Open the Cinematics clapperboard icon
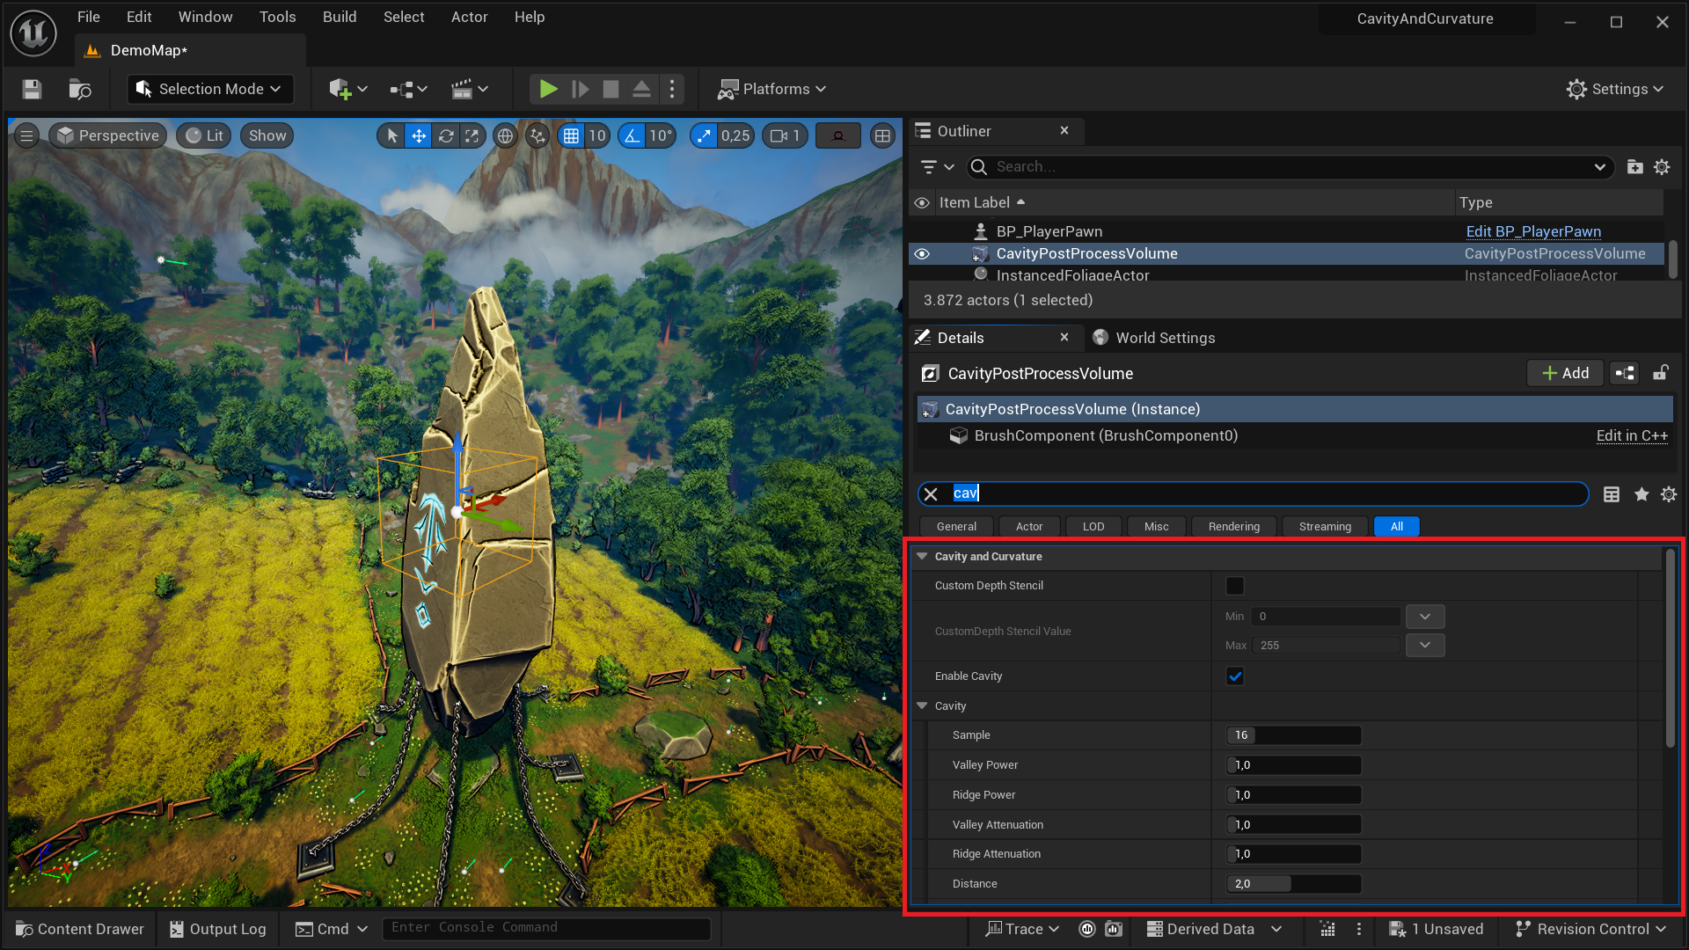1689x950 pixels. (470, 89)
